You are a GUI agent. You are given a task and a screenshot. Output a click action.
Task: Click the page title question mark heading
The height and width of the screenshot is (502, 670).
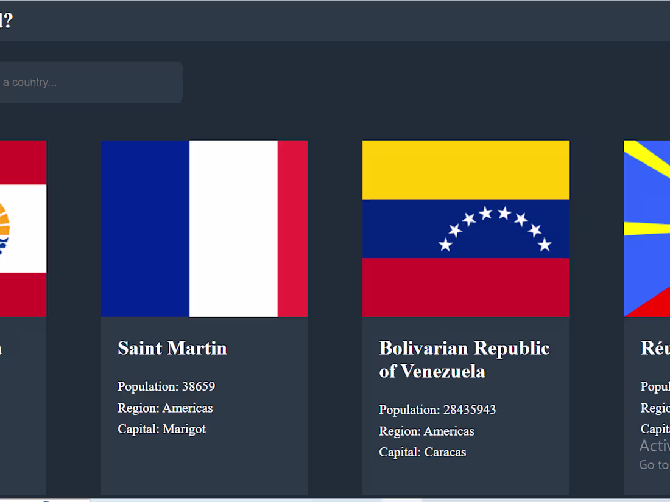tap(7, 20)
